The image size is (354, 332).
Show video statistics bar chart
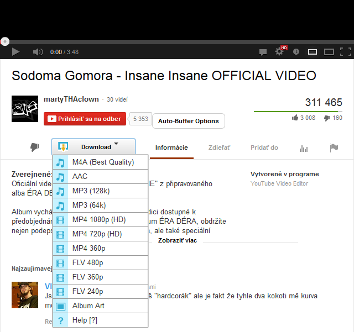pyautogui.click(x=304, y=149)
